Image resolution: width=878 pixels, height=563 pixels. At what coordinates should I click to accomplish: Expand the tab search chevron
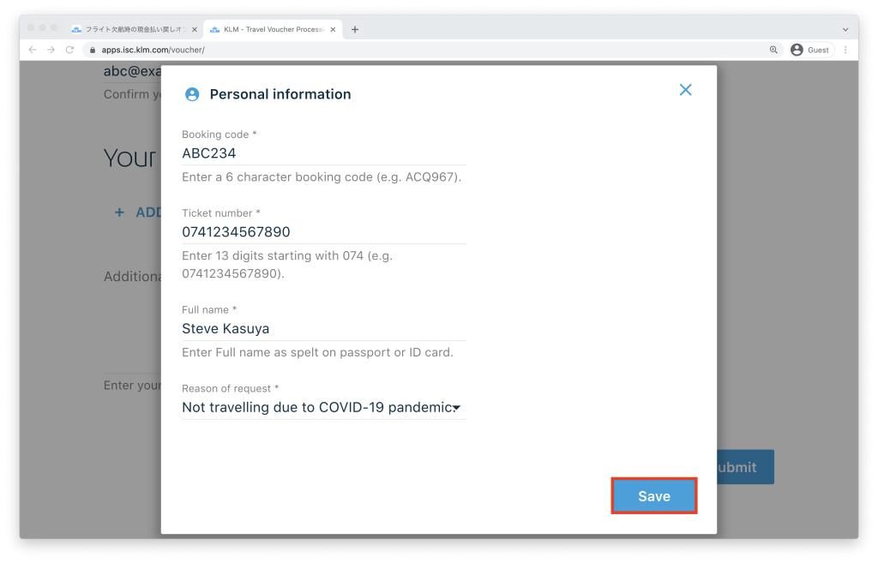pos(845,29)
